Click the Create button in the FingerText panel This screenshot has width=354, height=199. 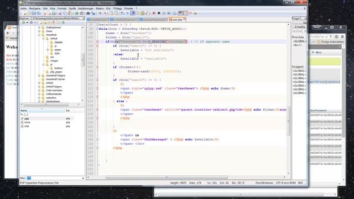pyautogui.click(x=299, y=27)
